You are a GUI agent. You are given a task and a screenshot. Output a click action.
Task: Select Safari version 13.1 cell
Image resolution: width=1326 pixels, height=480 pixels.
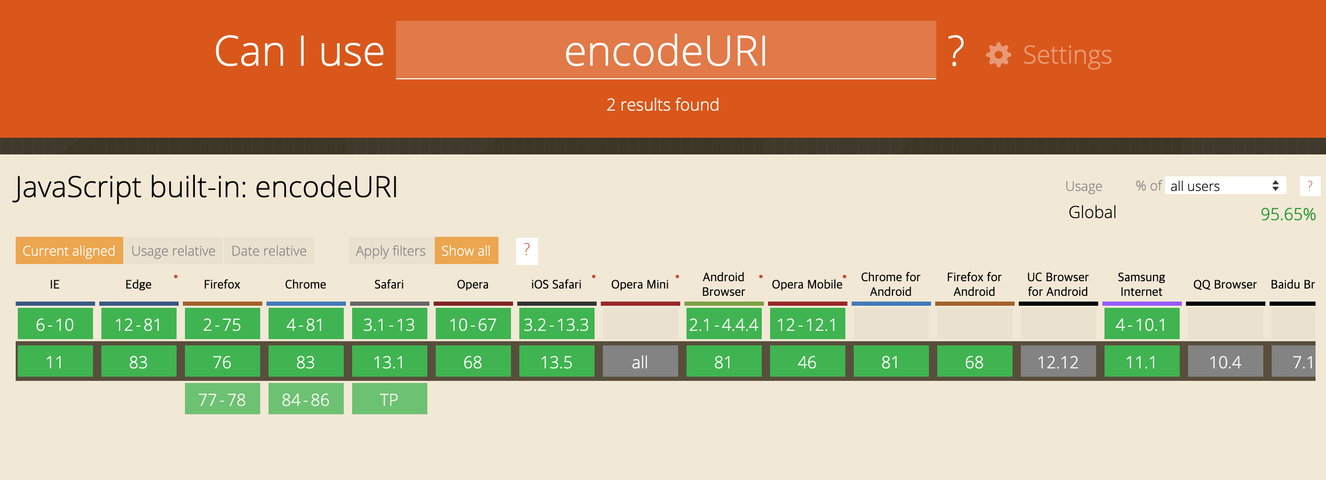390,361
